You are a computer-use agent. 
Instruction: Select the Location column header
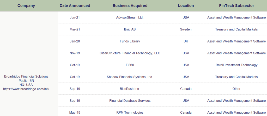(186, 6)
